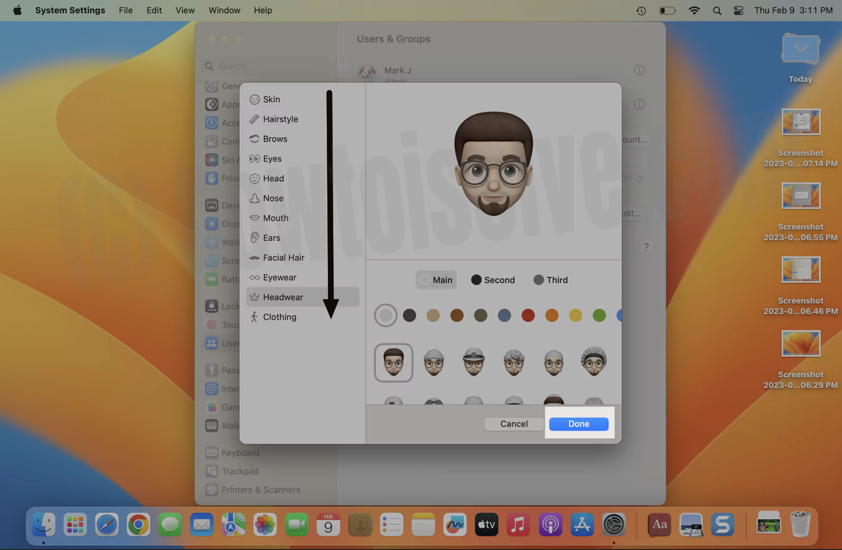Open the File menu
Image resolution: width=842 pixels, height=550 pixels.
point(126,10)
